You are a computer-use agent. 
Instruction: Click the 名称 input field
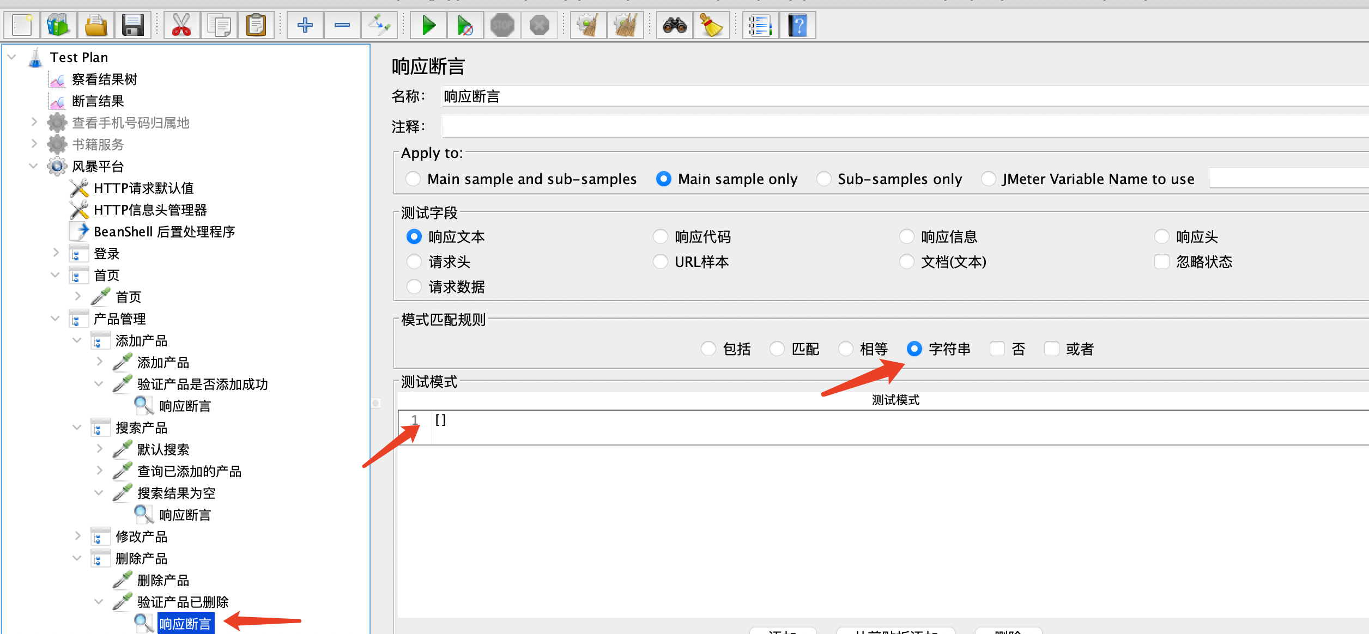[872, 97]
